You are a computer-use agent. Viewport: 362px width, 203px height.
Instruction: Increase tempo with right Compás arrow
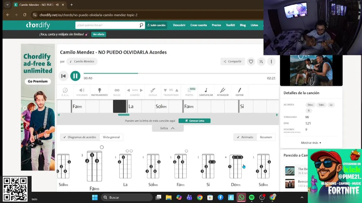point(141,90)
